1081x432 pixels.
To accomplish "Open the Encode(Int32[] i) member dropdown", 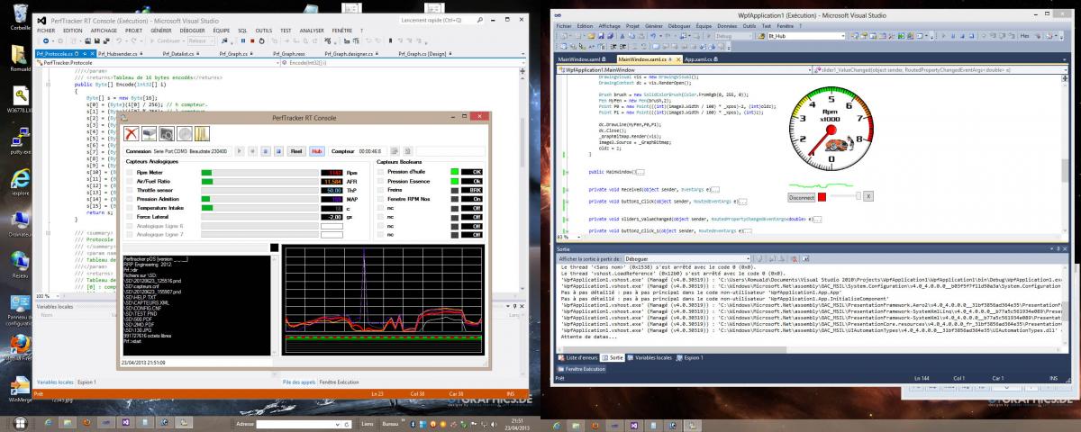I will [x=522, y=63].
